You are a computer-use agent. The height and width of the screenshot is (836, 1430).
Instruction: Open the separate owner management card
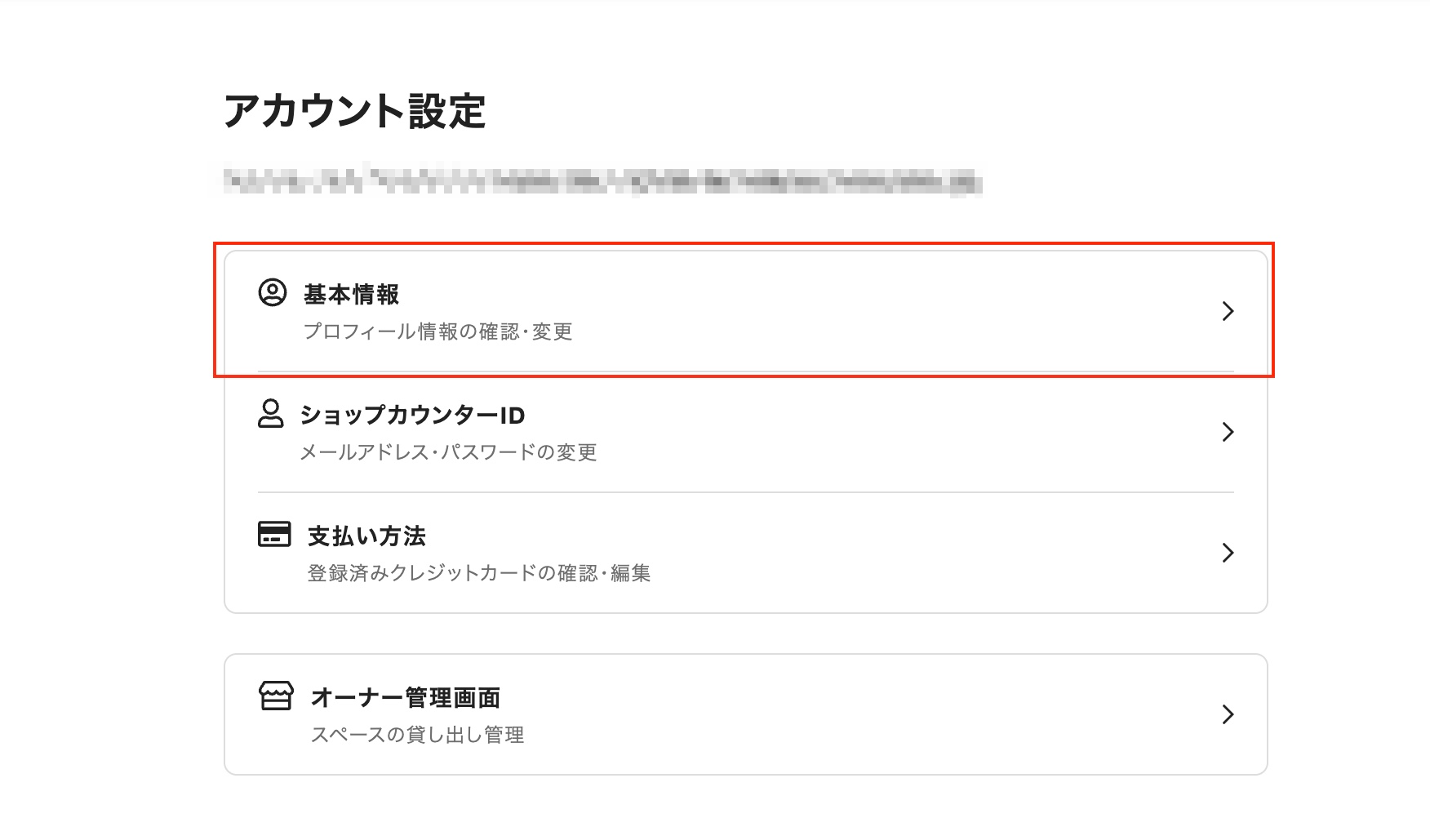(x=744, y=714)
